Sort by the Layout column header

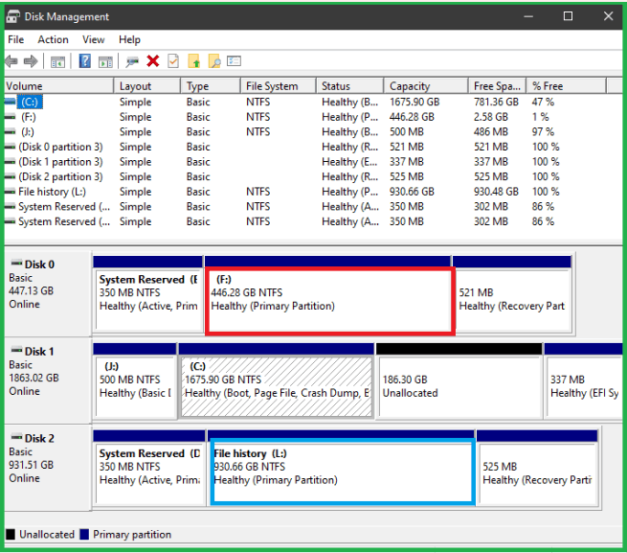(x=146, y=86)
